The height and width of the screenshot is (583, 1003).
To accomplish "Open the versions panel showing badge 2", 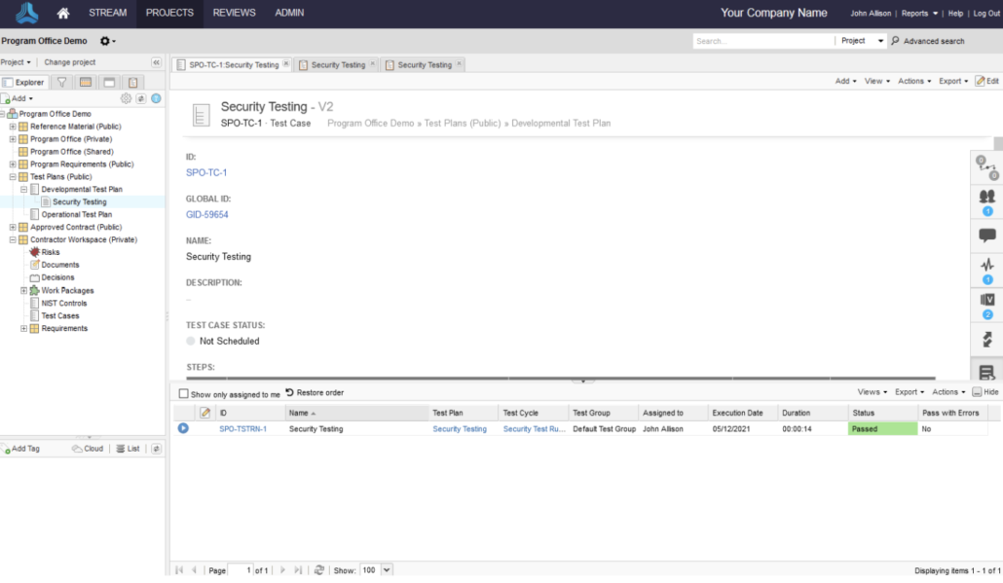I will click(x=987, y=299).
